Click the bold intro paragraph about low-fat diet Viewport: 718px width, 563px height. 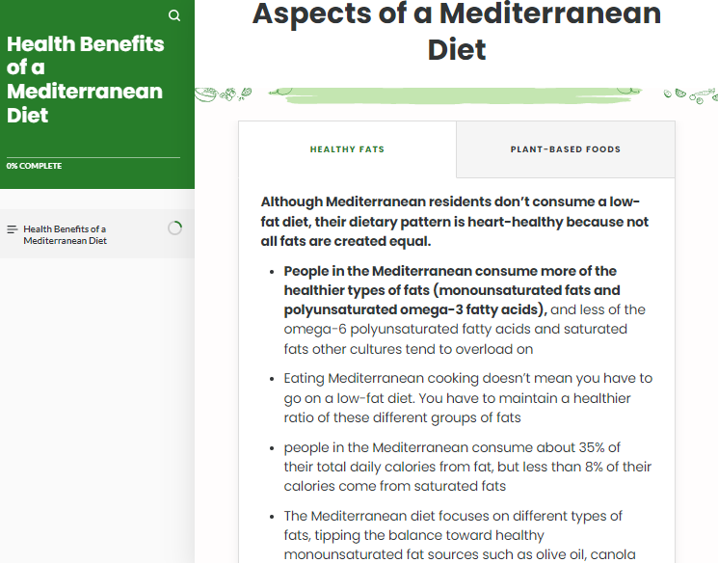(x=455, y=222)
